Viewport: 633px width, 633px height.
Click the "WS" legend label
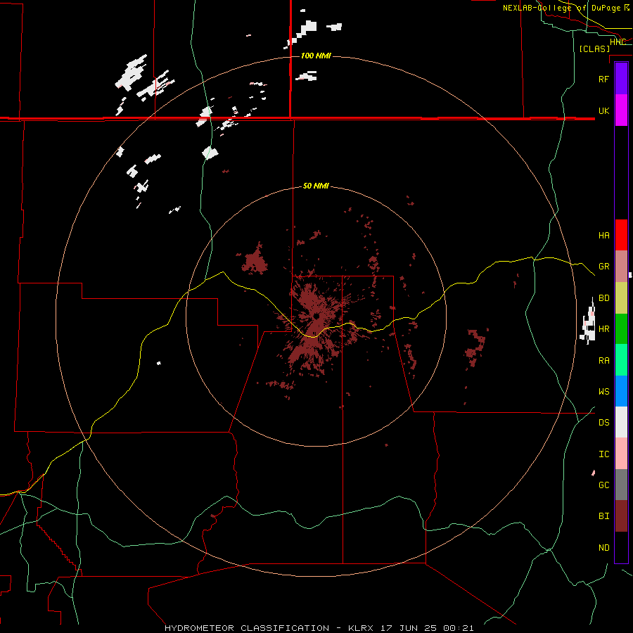point(603,392)
